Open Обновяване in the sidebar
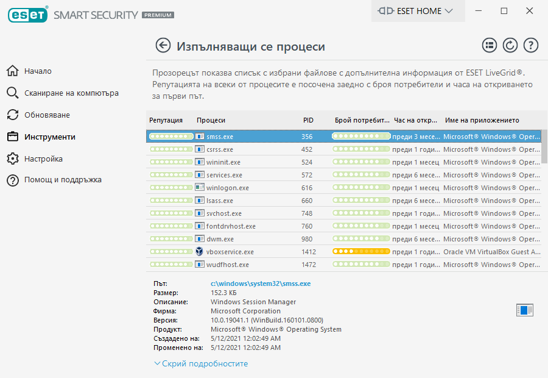The height and width of the screenshot is (378, 548). click(x=47, y=115)
